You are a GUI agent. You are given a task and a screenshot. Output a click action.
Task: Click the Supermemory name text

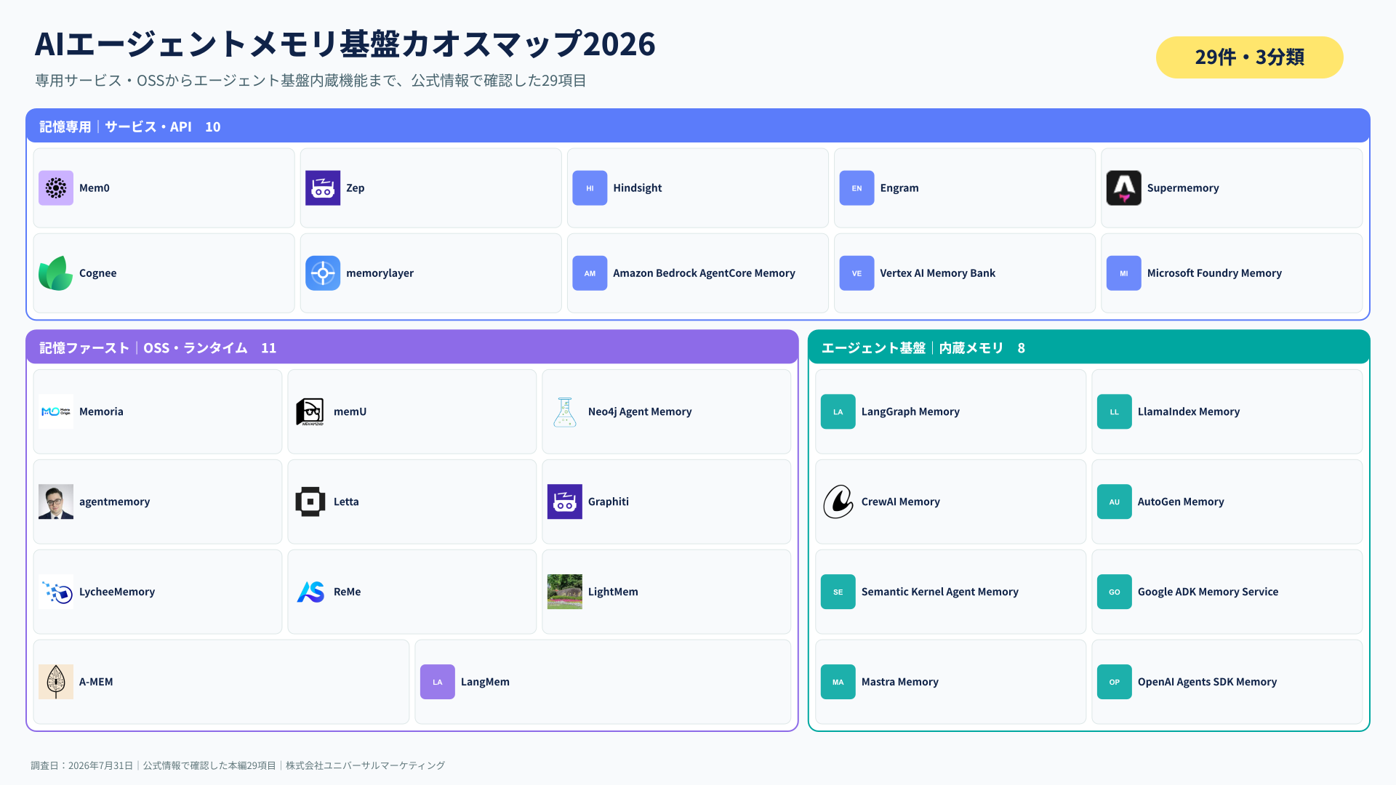[1183, 188]
